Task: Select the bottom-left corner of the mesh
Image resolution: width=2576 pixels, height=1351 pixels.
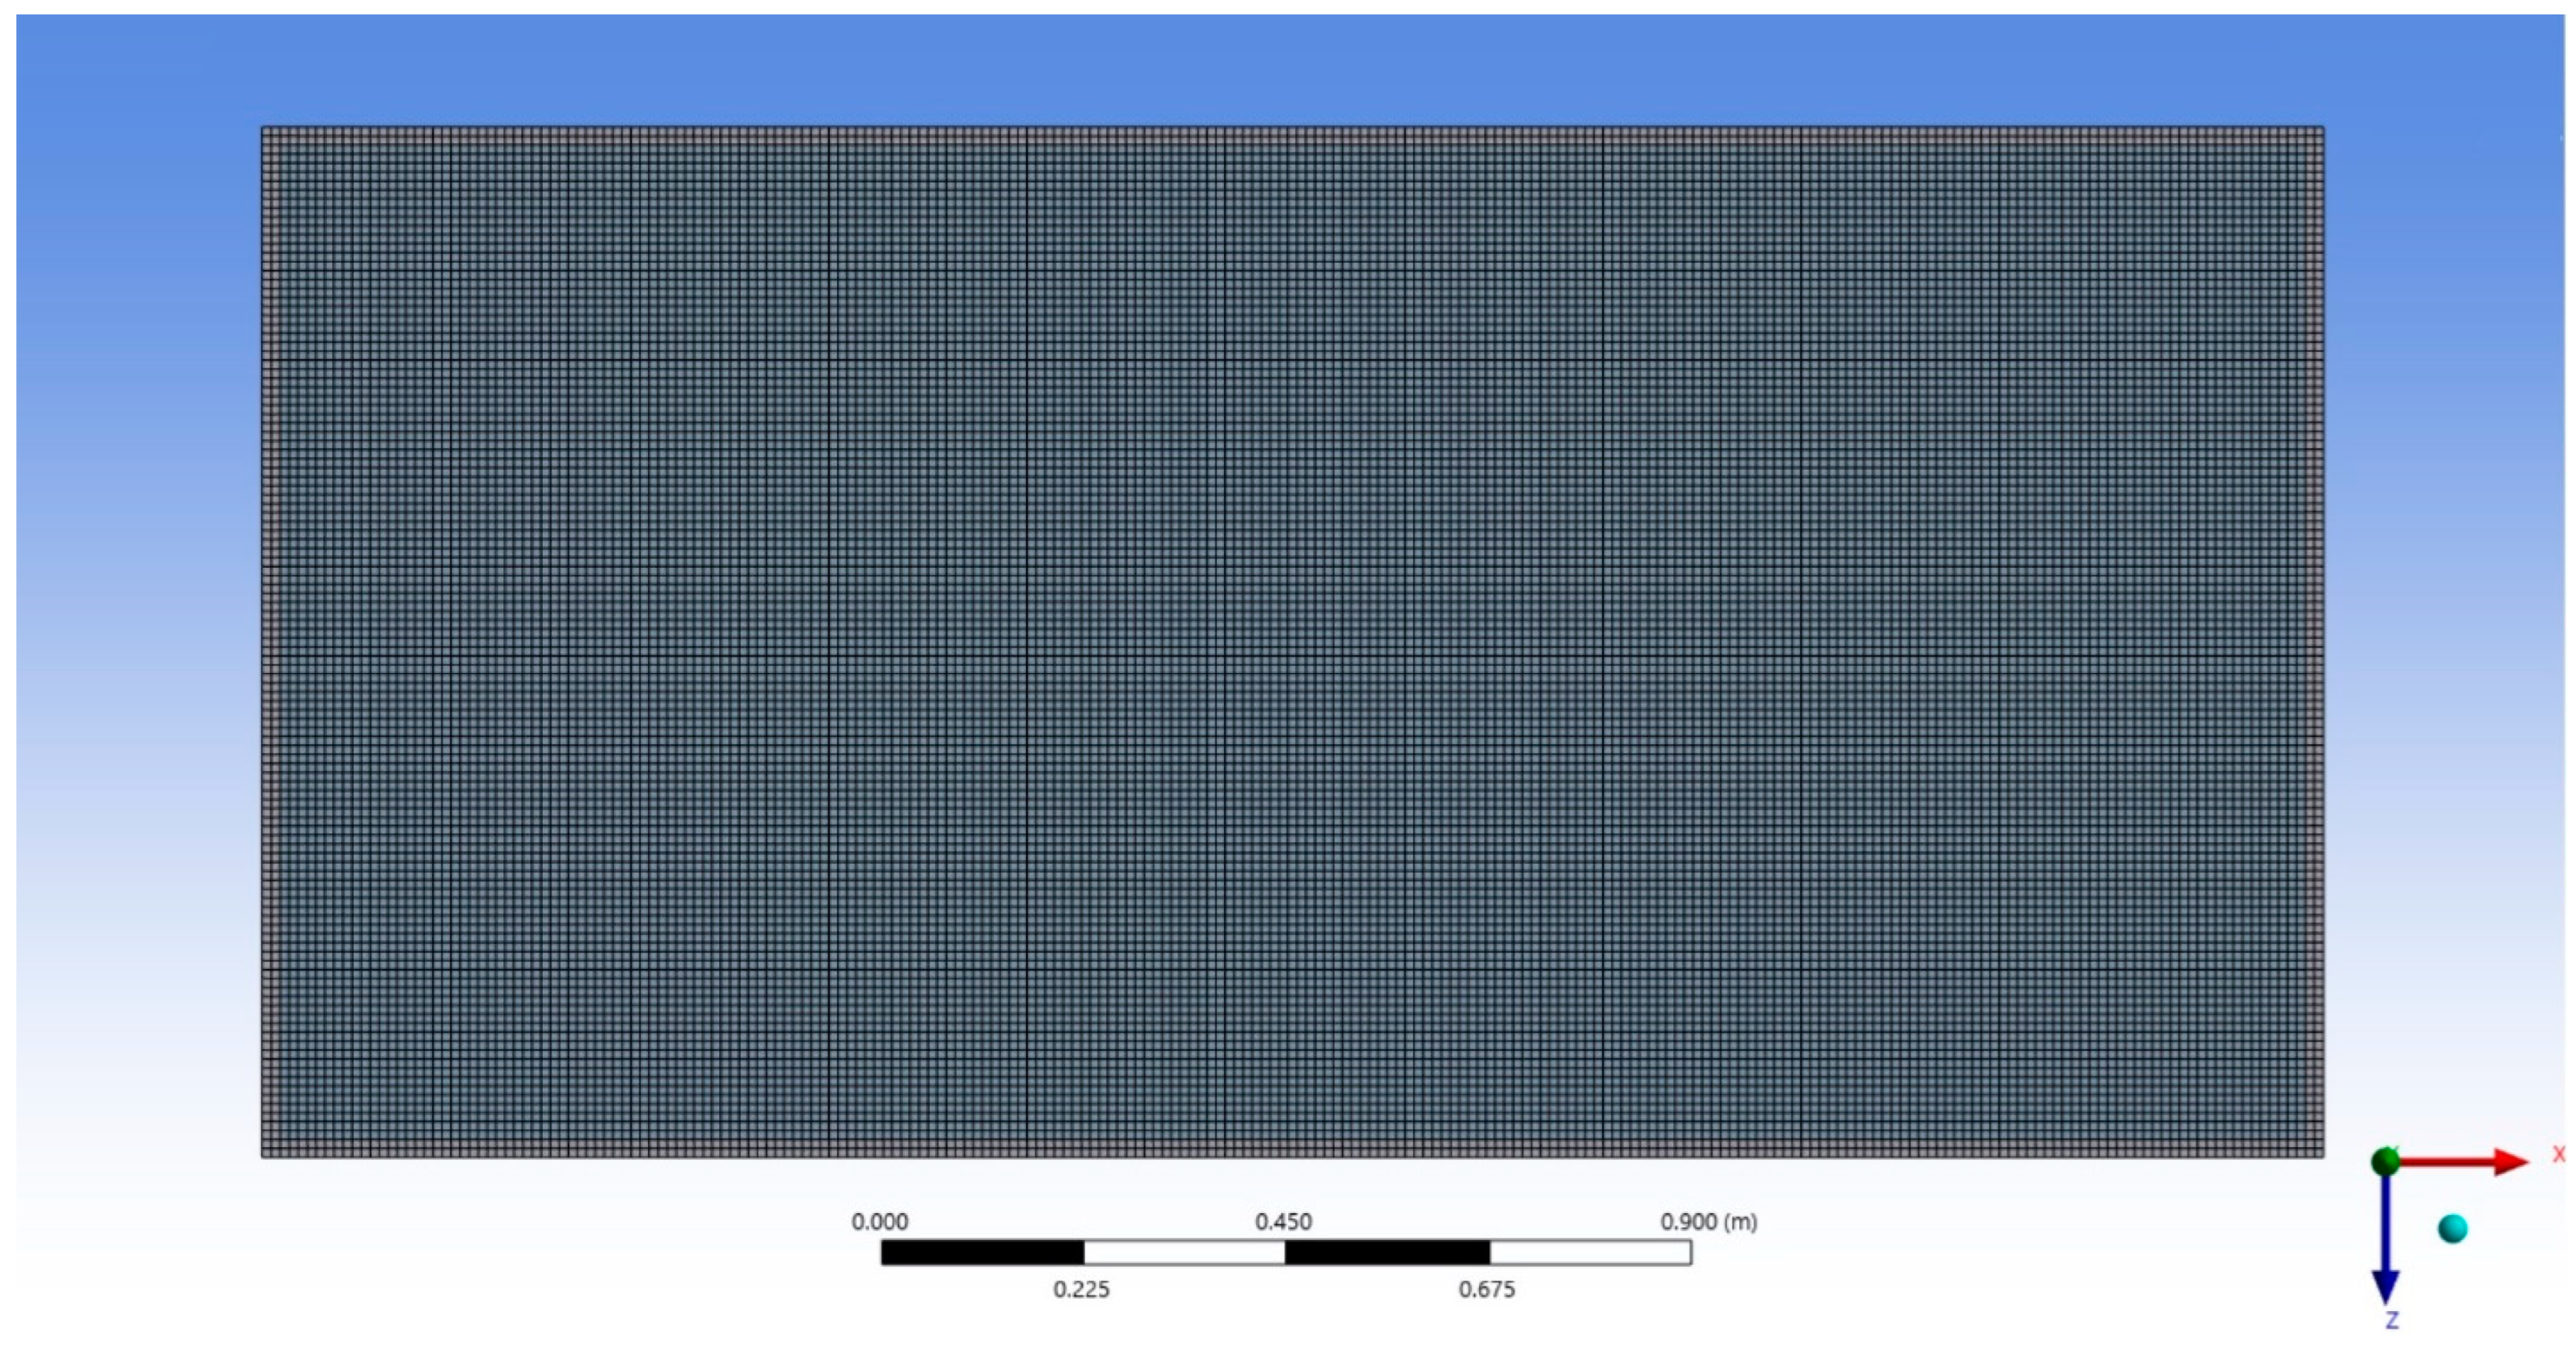Action: pyautogui.click(x=263, y=1156)
